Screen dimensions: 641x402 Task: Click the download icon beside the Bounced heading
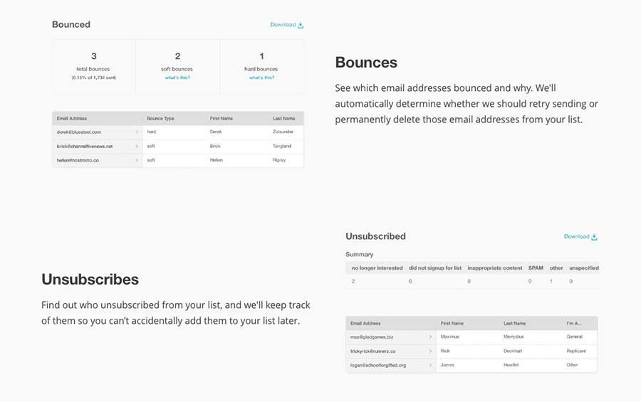pyautogui.click(x=301, y=25)
